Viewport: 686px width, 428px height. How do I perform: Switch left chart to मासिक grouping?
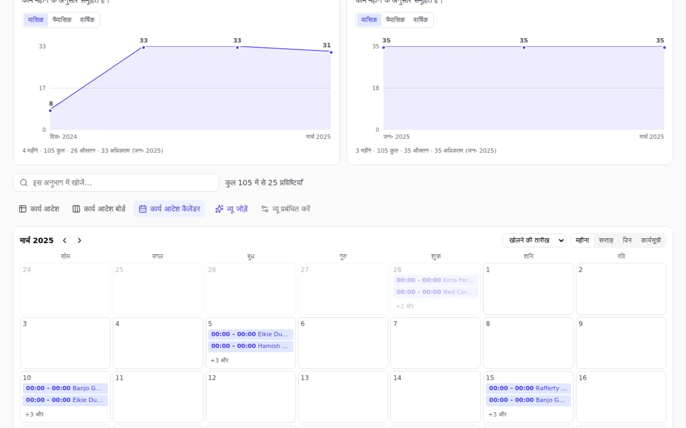point(36,20)
